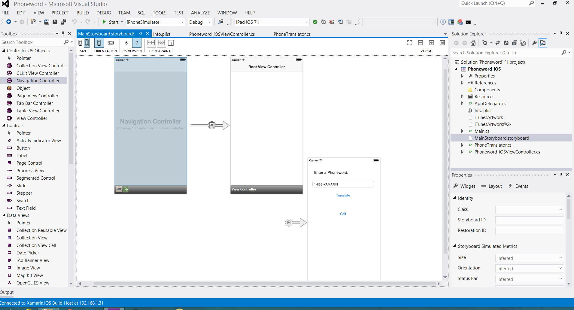Open the BUILD menu
Viewport: 574px width, 310px height.
click(83, 13)
